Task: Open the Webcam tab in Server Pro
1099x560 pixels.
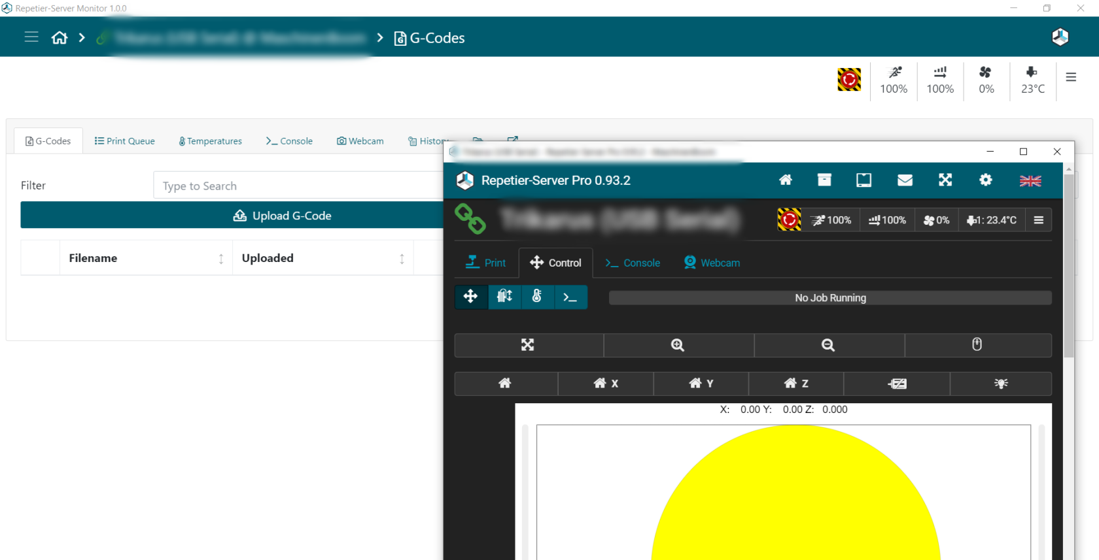Action: coord(712,263)
